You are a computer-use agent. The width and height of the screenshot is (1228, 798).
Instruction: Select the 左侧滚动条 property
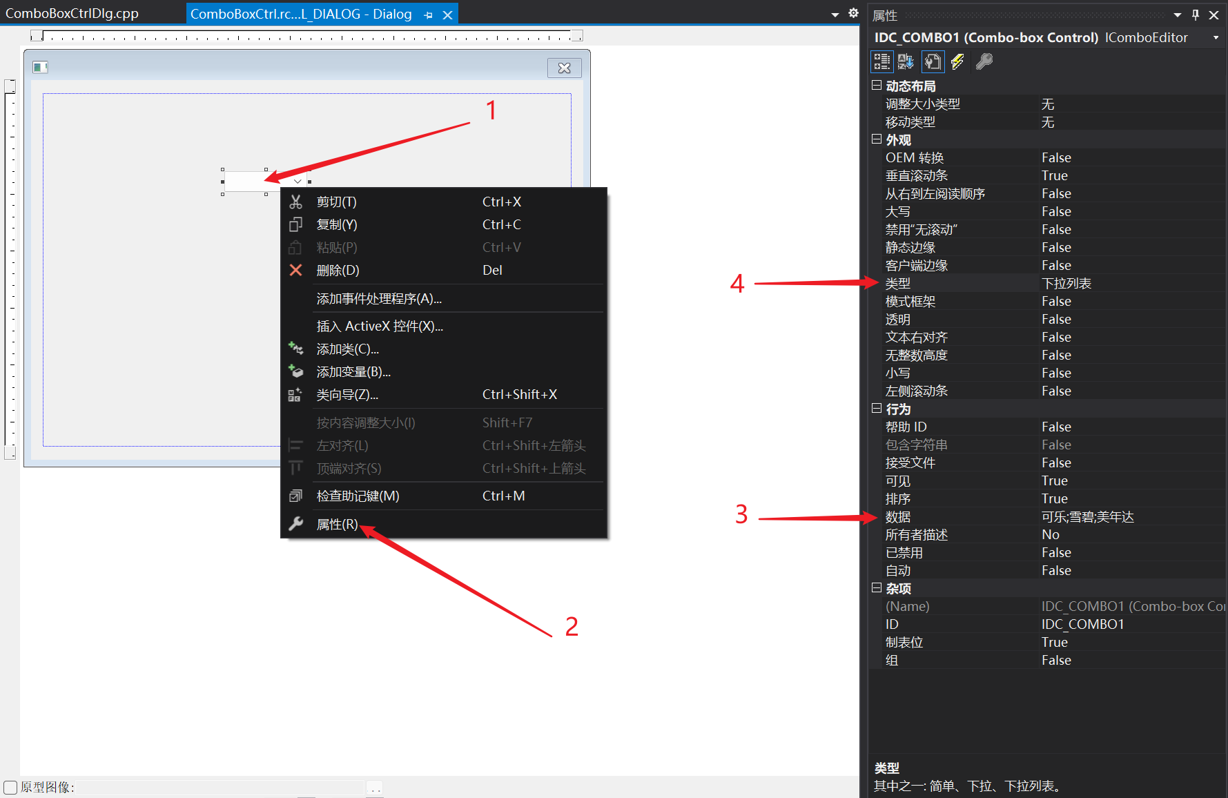(1047, 391)
